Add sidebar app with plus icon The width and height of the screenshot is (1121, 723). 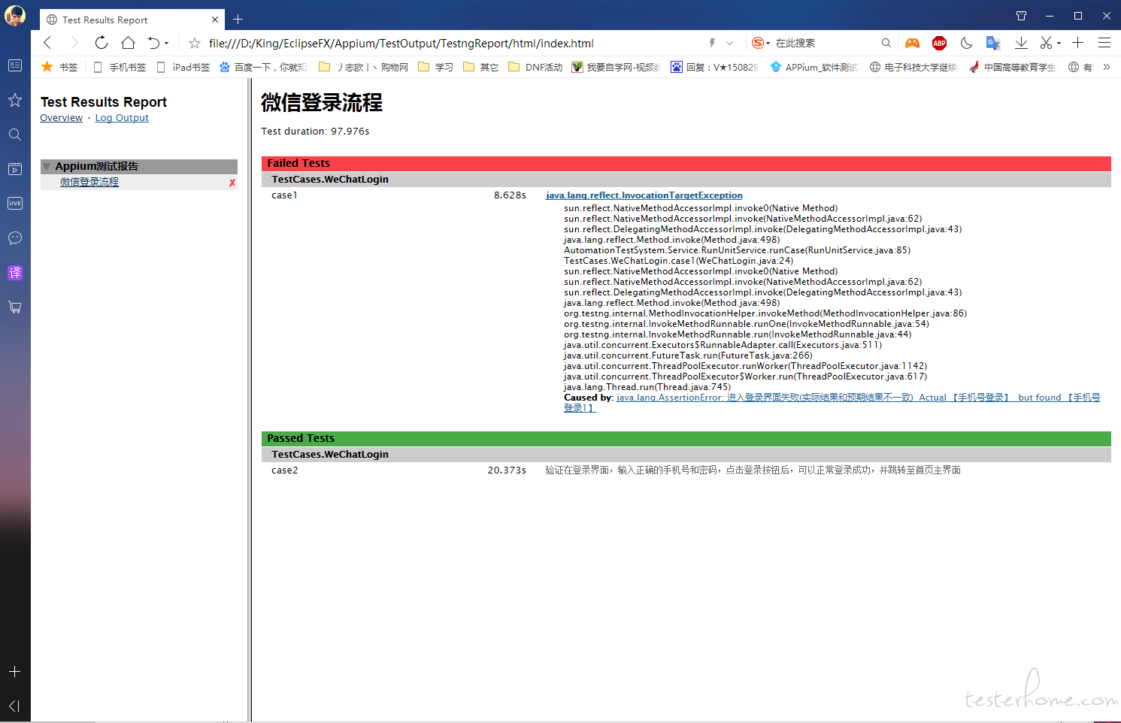click(15, 671)
